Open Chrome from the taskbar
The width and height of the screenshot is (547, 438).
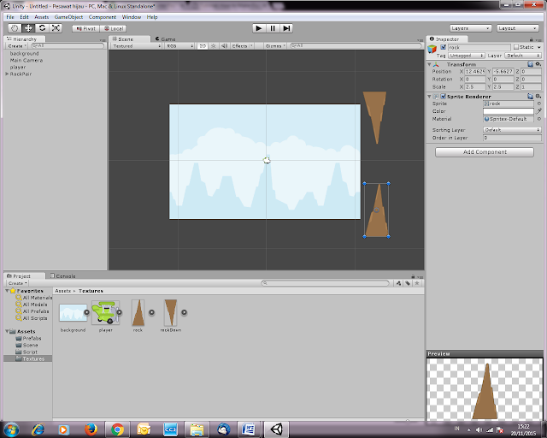[118, 429]
